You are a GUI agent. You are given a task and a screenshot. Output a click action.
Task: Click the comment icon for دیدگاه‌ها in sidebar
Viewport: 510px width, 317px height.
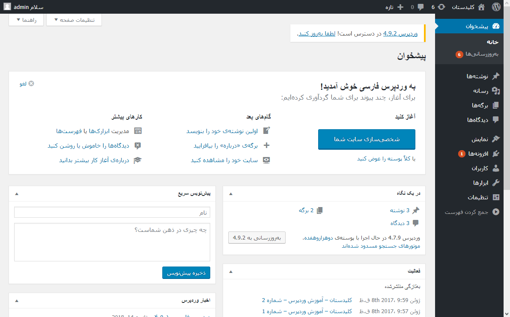click(x=496, y=119)
